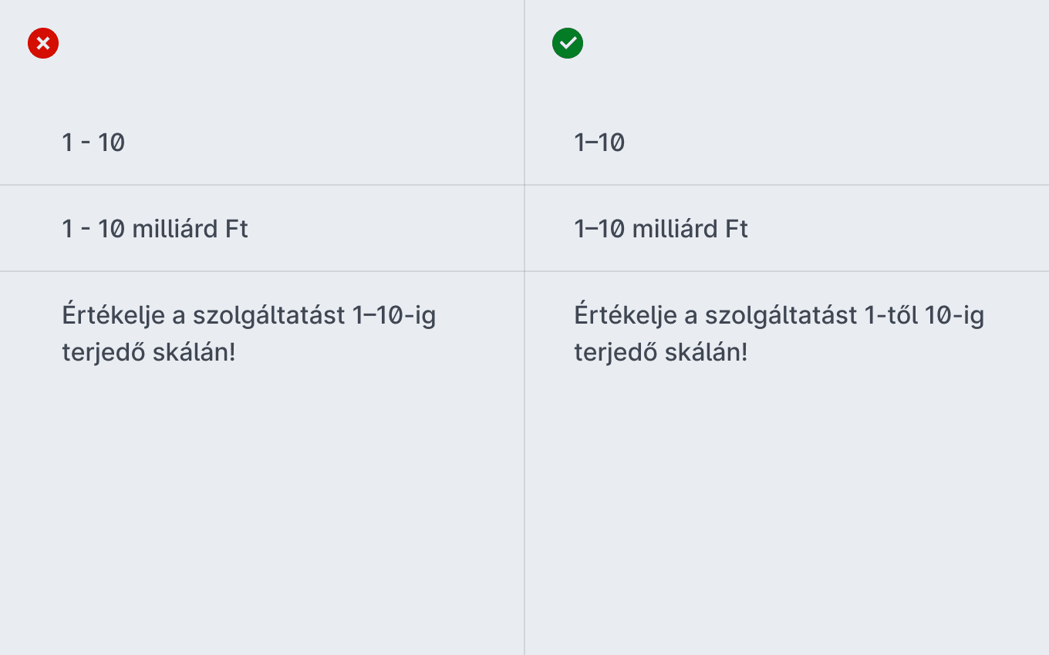Select the correct '1–10' text without spaces
Screen dimensions: 1049x655
click(x=599, y=143)
